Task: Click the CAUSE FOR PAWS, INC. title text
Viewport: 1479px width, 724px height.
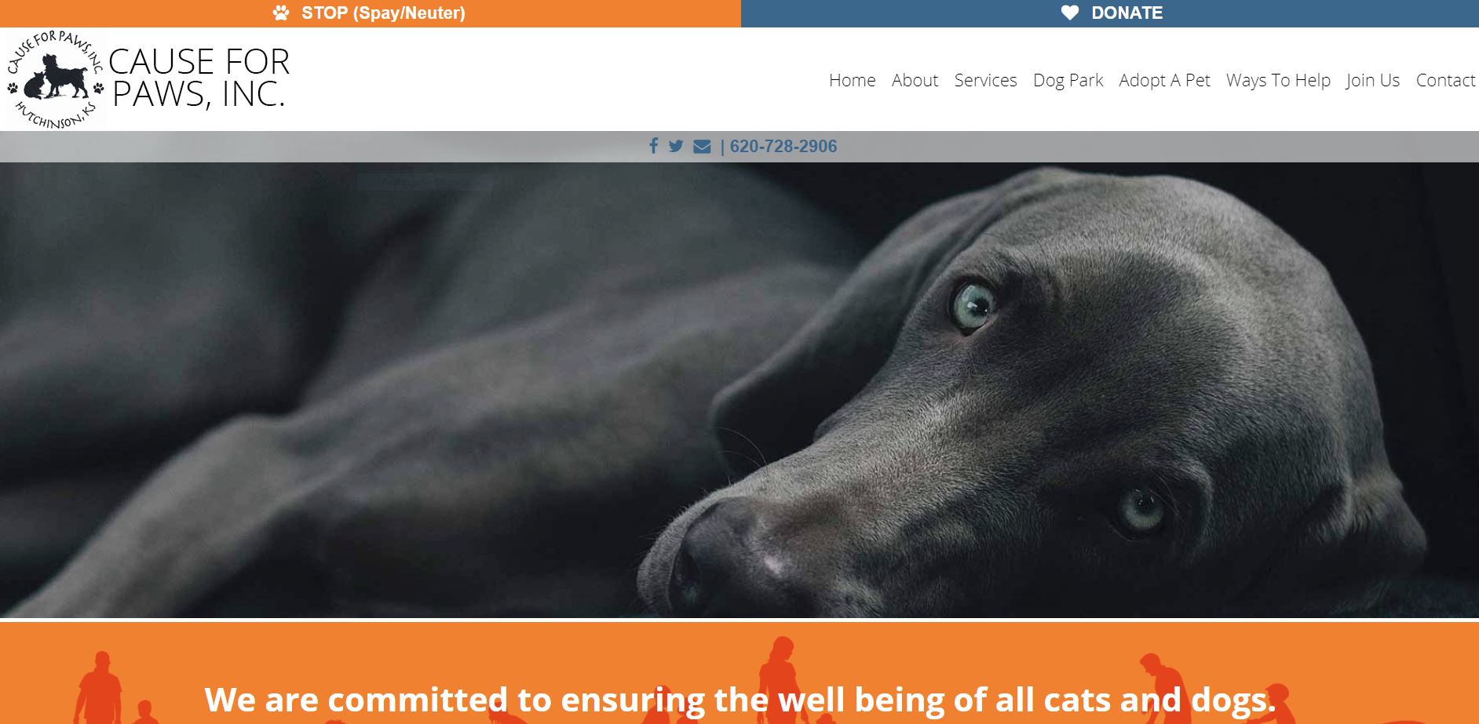Action: tap(199, 78)
